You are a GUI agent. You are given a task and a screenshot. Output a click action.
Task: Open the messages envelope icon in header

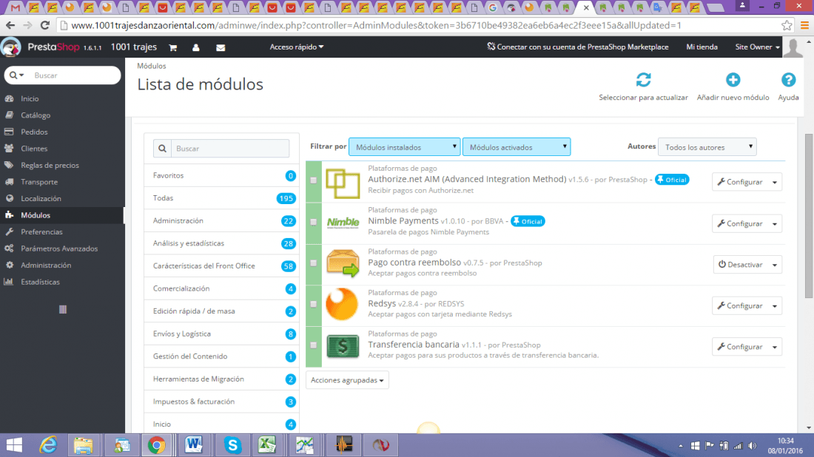point(221,47)
